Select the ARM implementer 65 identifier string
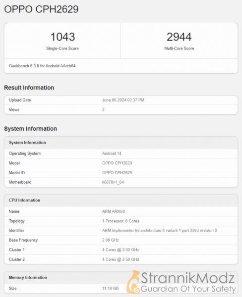Viewport: 242px width, 297px height. pos(160,231)
